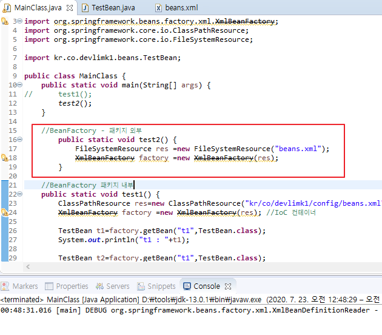This screenshot has height=335, width=382.
Task: Click the warning marker on line 24
Action: click(5, 212)
